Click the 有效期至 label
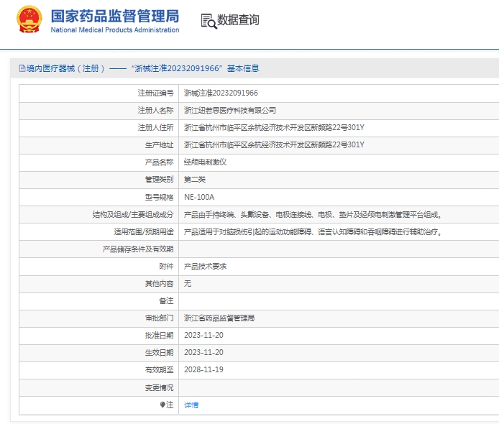The width and height of the screenshot is (499, 424). point(159,369)
